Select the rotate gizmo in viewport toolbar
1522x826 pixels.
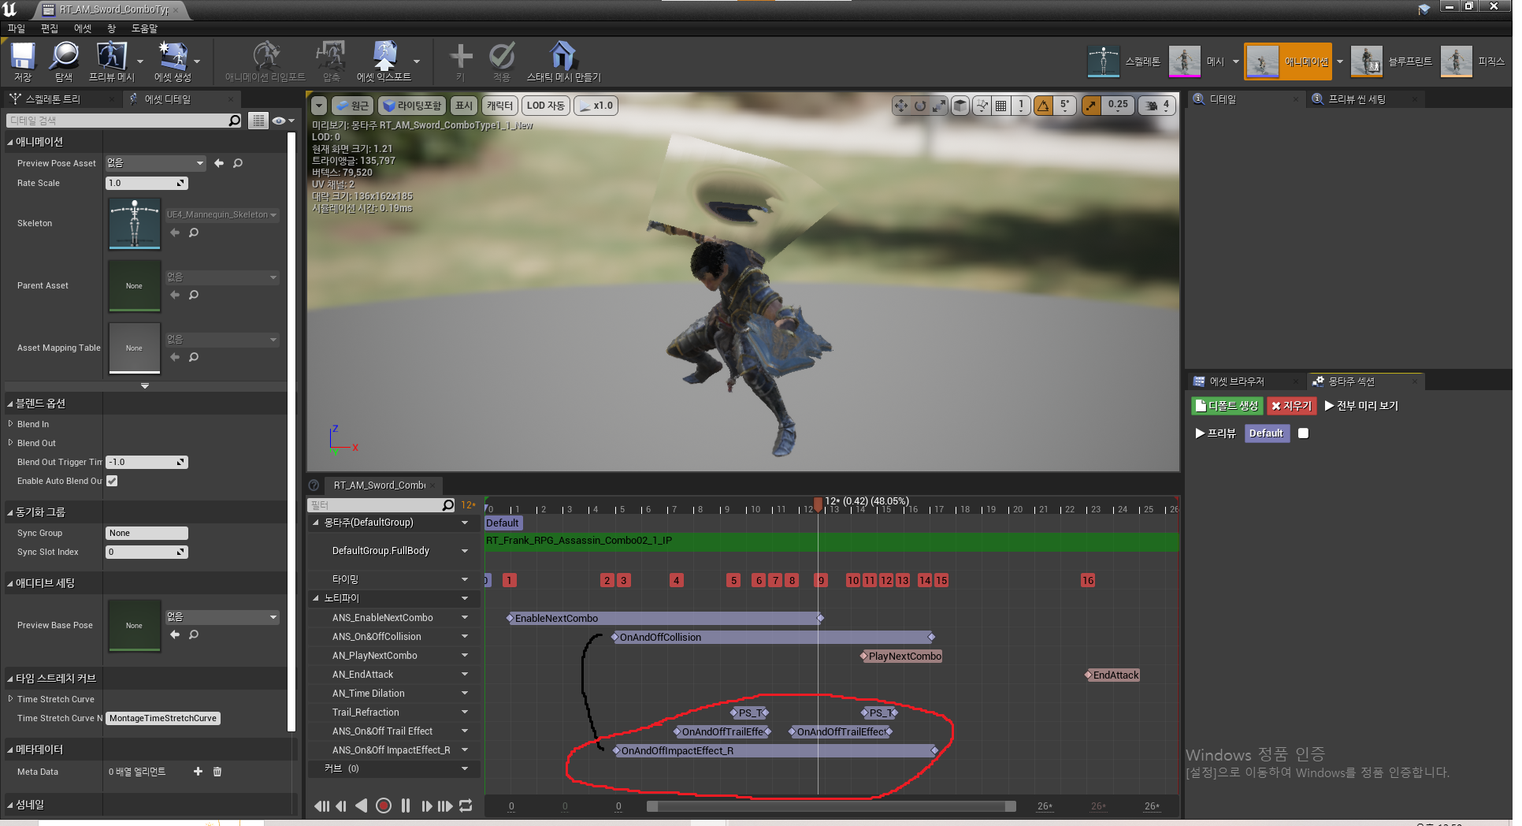point(920,106)
